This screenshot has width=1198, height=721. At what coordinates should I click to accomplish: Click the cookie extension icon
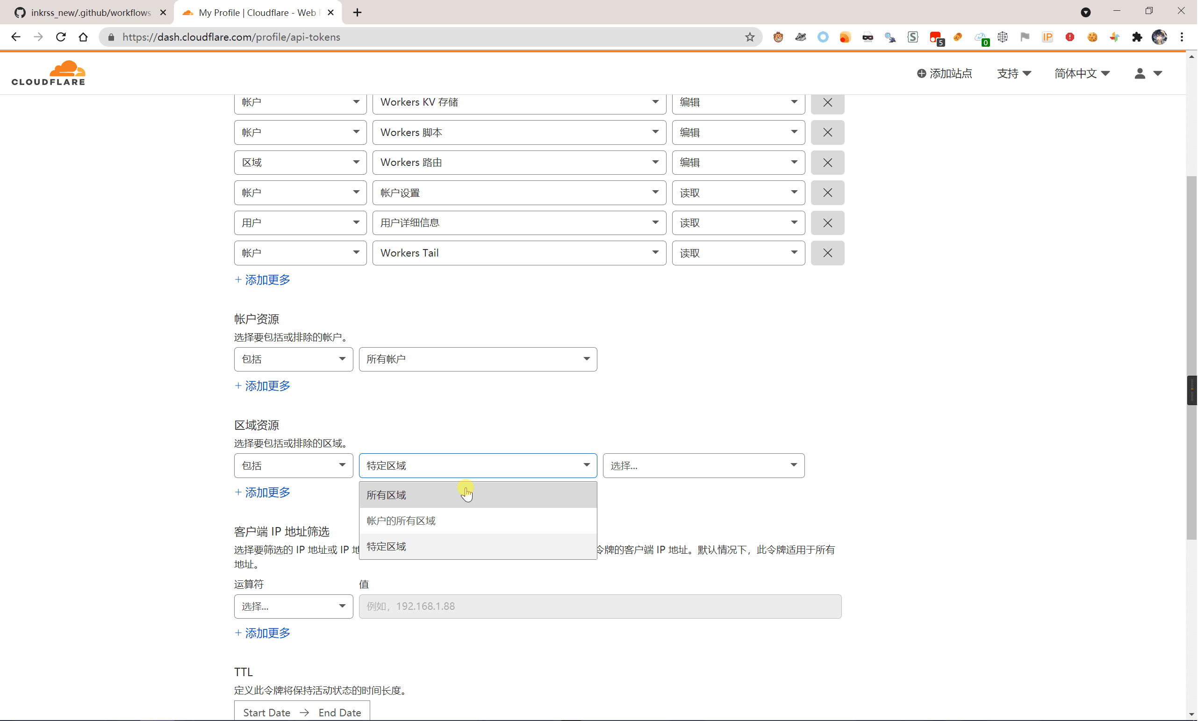1092,37
